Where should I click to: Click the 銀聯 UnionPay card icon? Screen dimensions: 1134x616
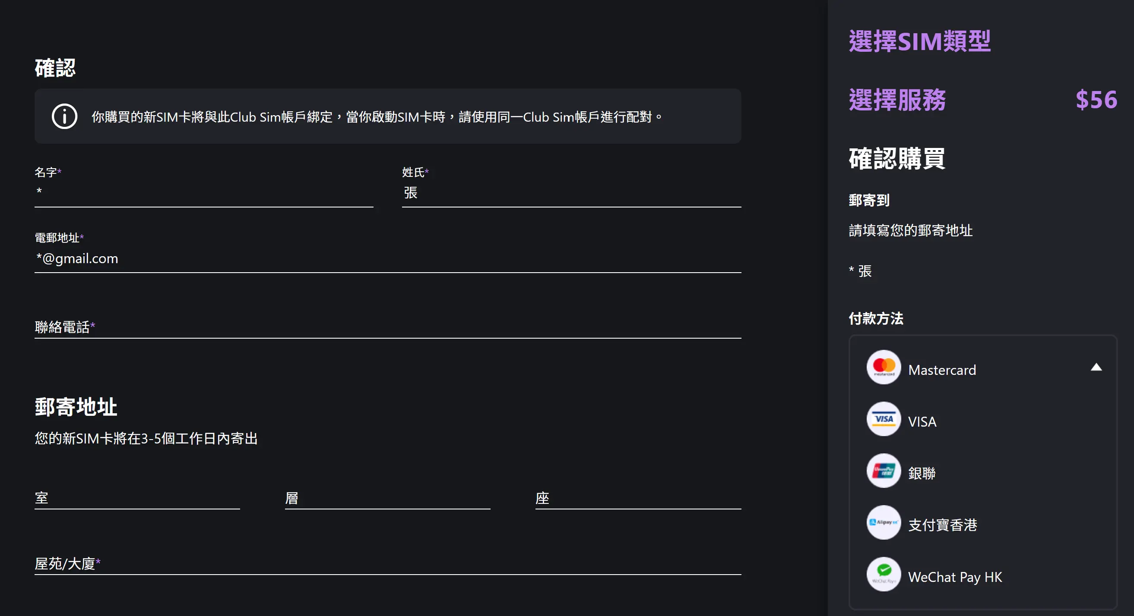point(883,471)
